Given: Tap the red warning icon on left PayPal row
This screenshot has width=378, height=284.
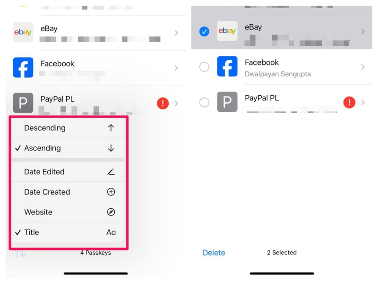Looking at the screenshot, I should (163, 103).
